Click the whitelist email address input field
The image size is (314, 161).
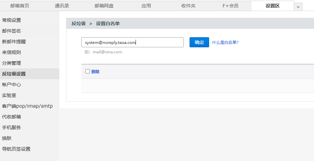tap(132, 42)
